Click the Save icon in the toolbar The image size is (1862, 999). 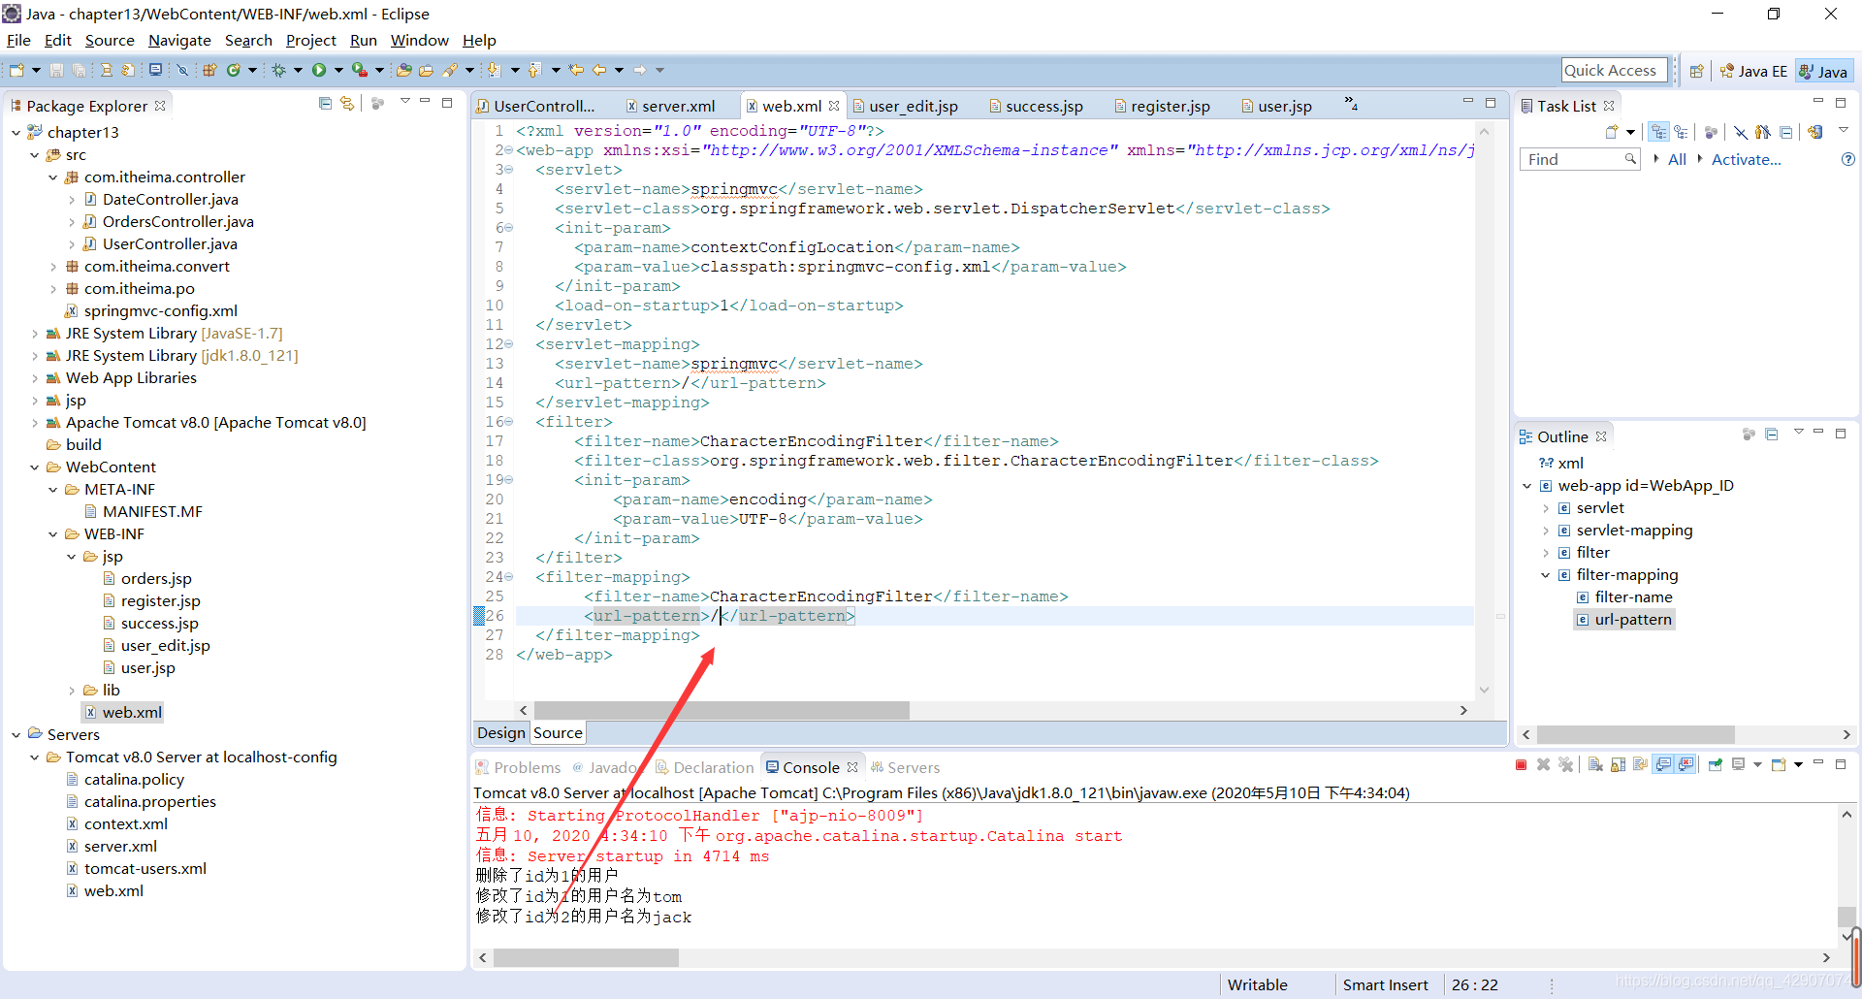(x=55, y=69)
